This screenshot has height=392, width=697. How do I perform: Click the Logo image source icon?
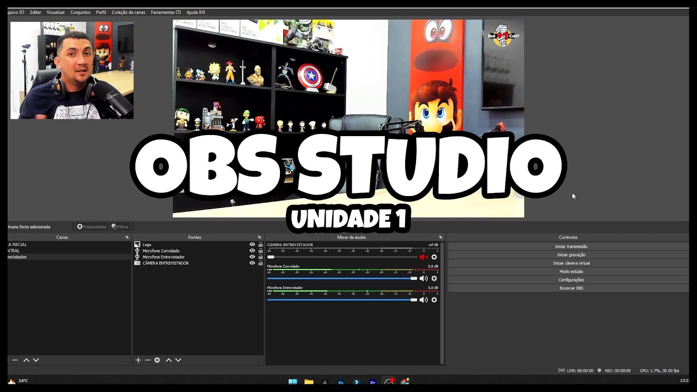137,244
